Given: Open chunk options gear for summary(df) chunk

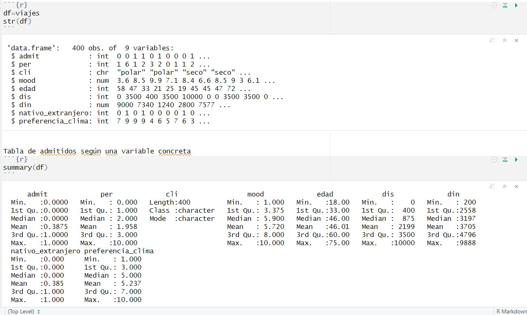Looking at the screenshot, I should pos(494,160).
